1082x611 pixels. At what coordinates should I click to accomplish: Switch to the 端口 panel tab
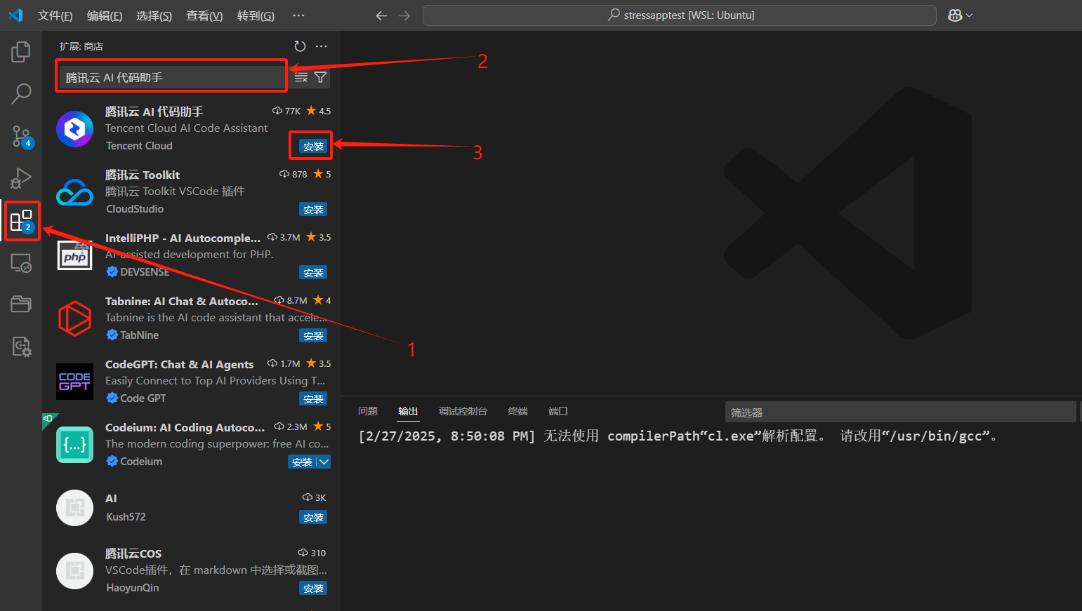(x=558, y=411)
